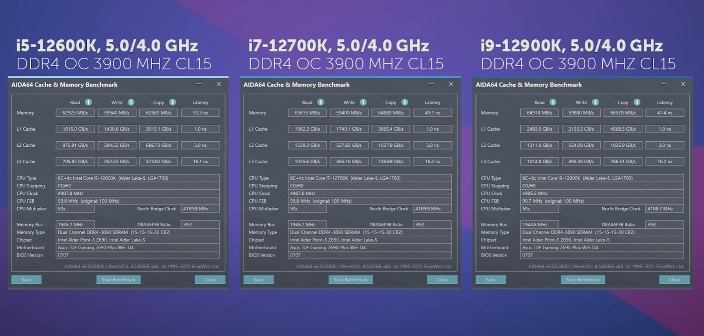Click the L1 cache copy value 4568.5 GB/s
Screen dimensions: 704x336
point(623,129)
